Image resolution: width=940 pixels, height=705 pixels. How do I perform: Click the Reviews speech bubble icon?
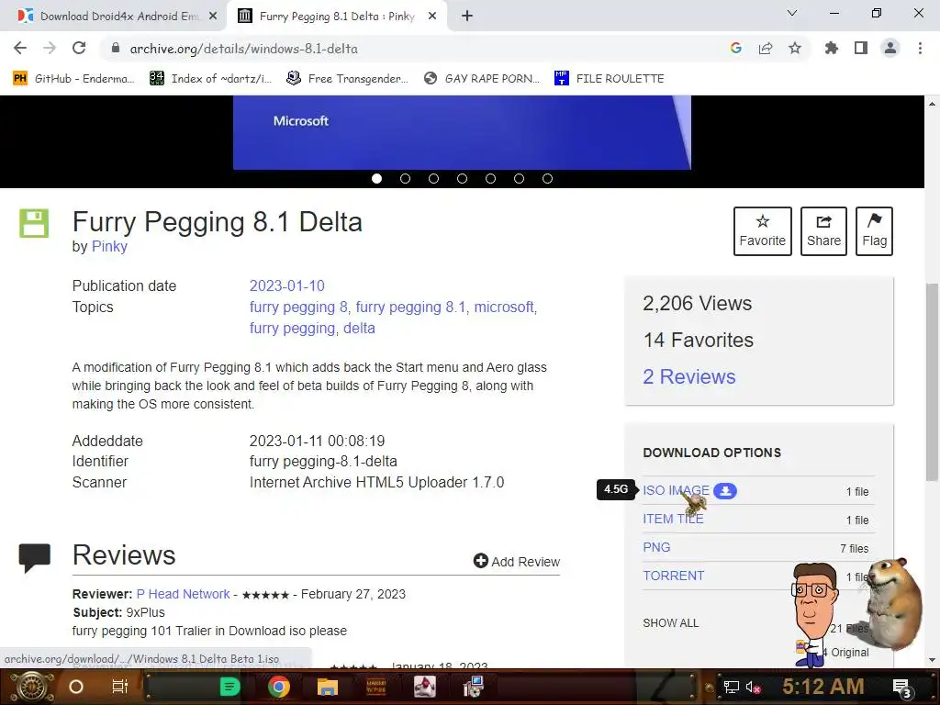click(34, 557)
